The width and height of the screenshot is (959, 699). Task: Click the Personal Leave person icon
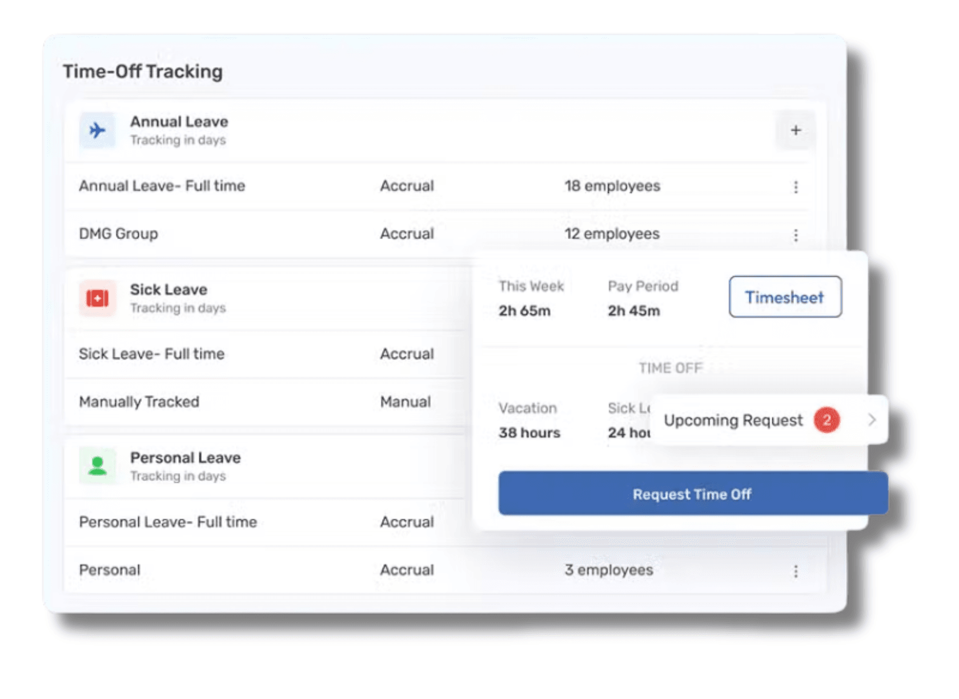(x=97, y=466)
